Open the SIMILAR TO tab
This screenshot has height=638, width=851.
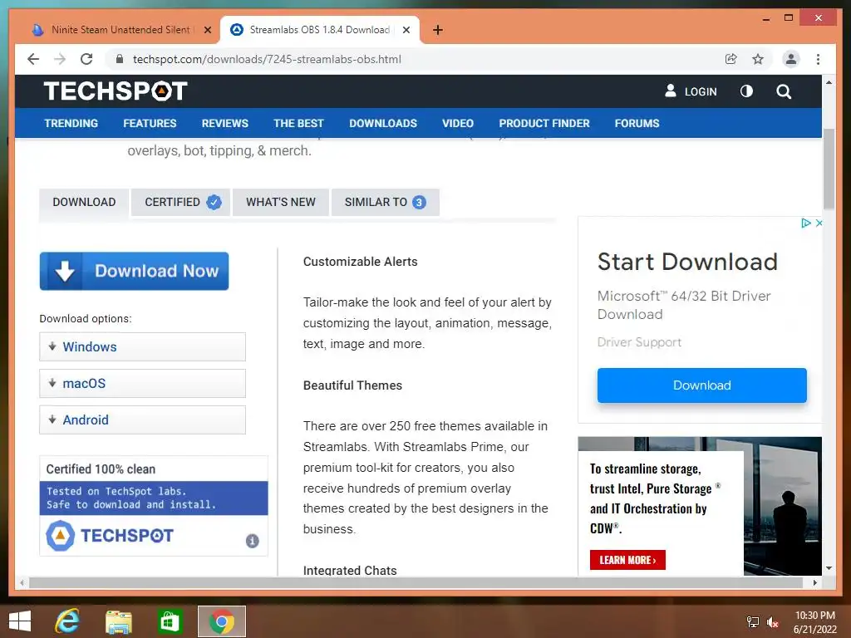[x=386, y=203]
